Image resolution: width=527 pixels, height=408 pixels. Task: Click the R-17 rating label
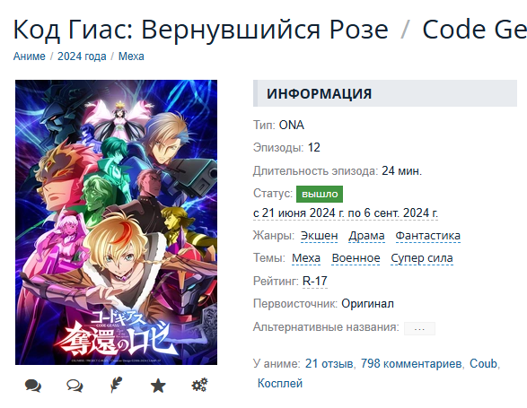315,281
